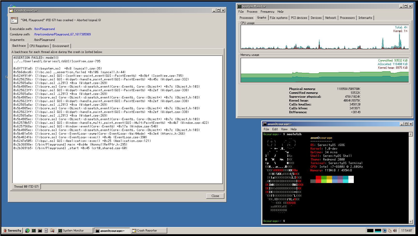418x236 pixels.
Task: Open Network tab in System Monitor
Action: [331, 18]
